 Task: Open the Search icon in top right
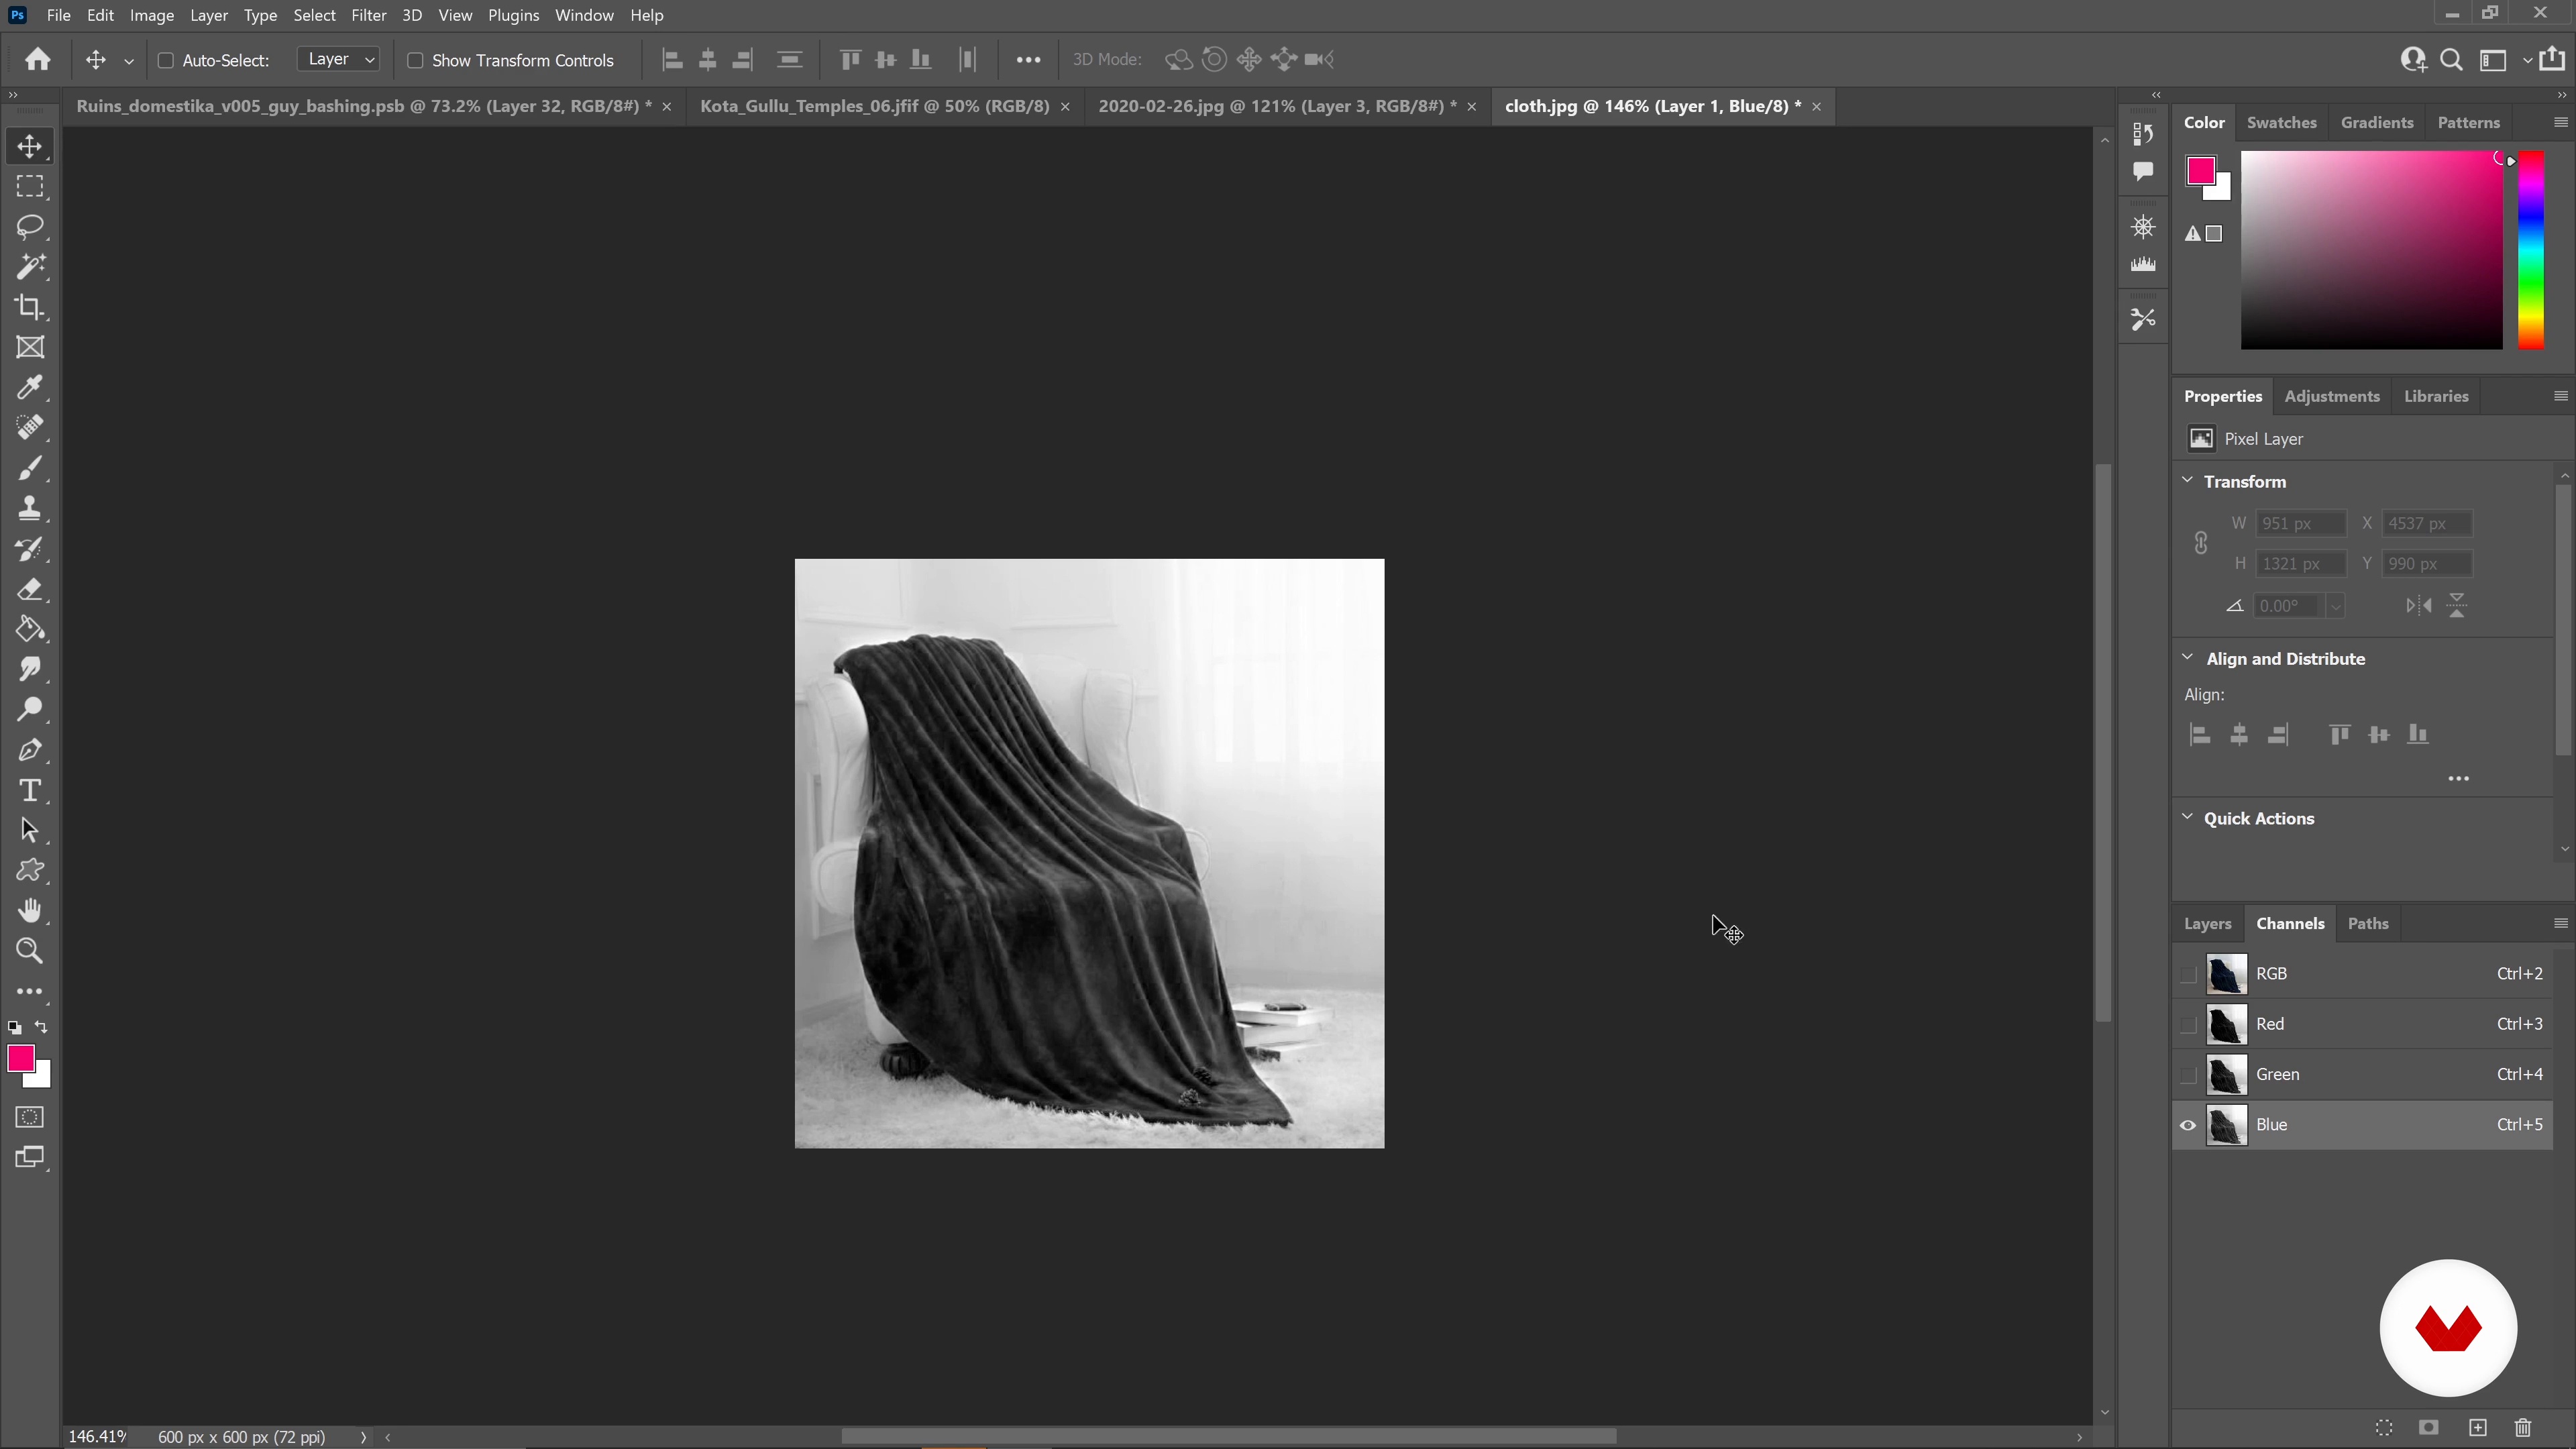tap(2451, 60)
